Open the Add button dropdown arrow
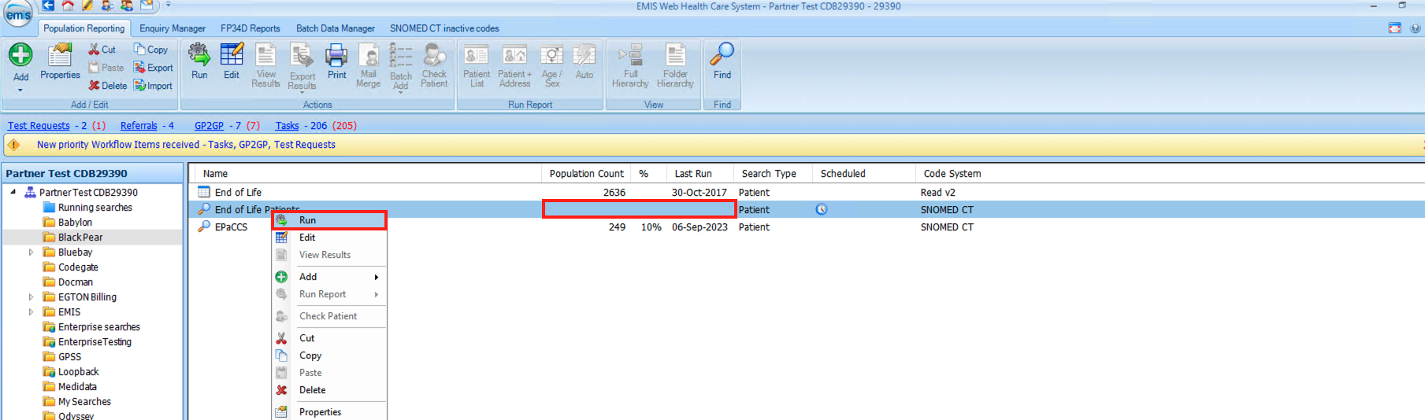The width and height of the screenshot is (1425, 420). (x=20, y=90)
